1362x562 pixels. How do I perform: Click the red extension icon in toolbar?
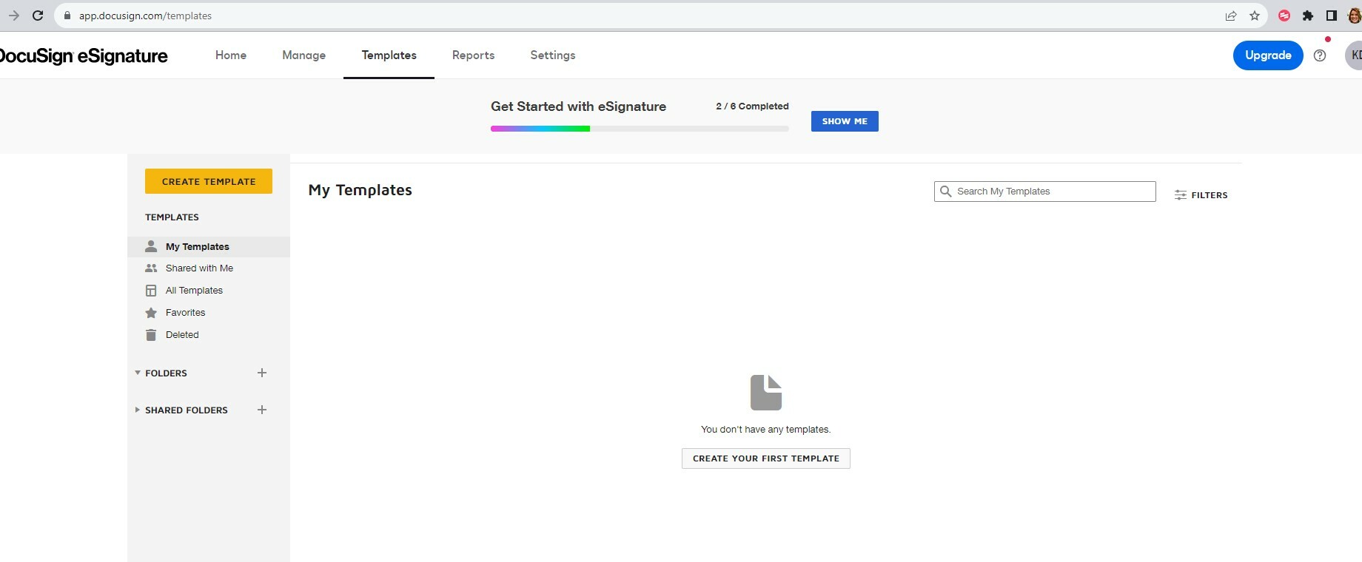click(x=1284, y=16)
